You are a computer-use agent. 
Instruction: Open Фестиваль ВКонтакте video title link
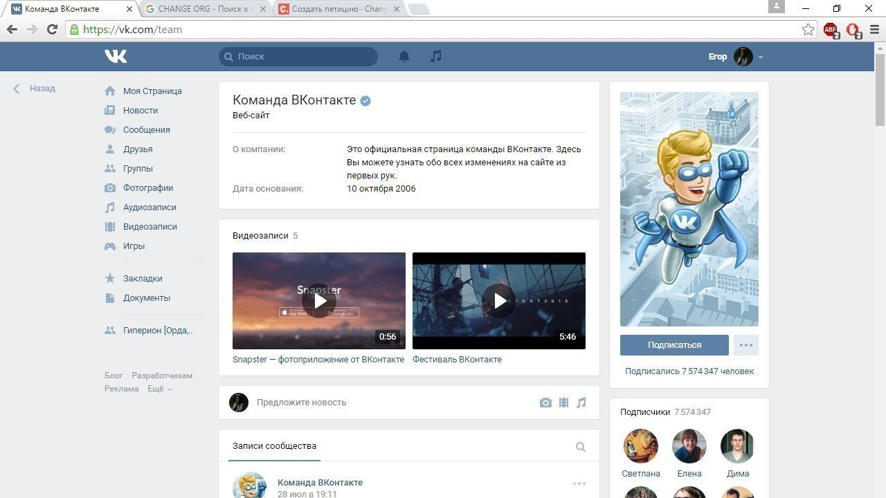pos(457,360)
